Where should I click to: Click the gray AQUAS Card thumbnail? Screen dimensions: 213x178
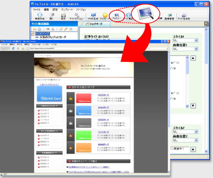click(84, 123)
